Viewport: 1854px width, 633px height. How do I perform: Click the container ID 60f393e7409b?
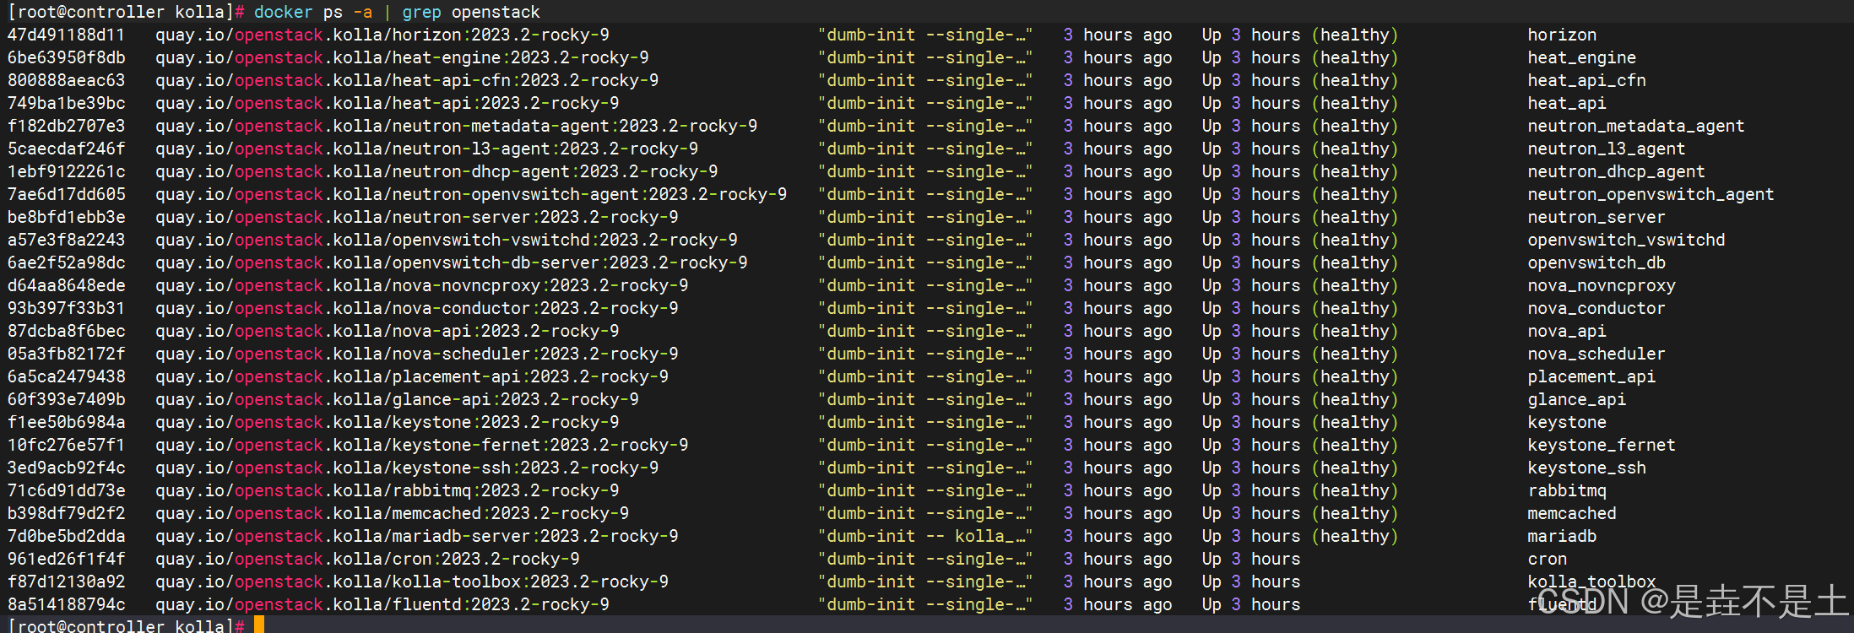tap(66, 399)
